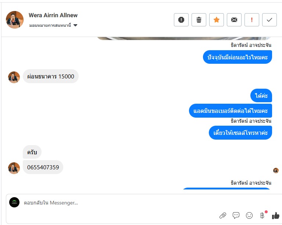The height and width of the screenshot is (225, 282).
Task: Mark conversation done with checkmark icon
Action: 269,20
